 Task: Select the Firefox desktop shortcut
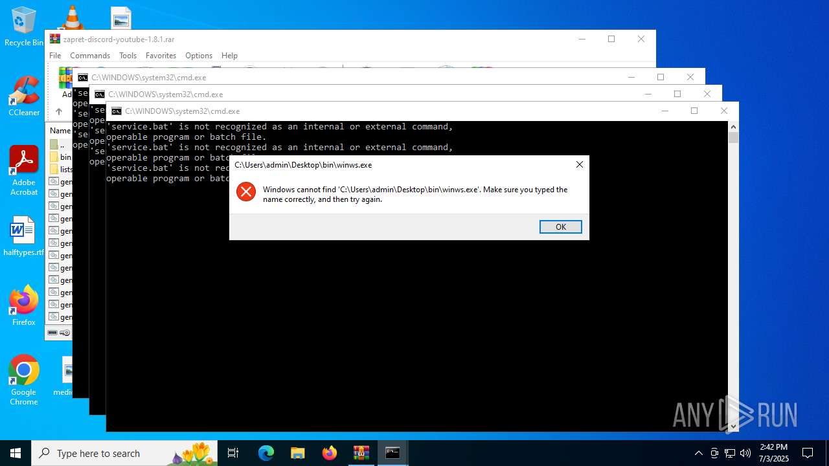click(24, 305)
